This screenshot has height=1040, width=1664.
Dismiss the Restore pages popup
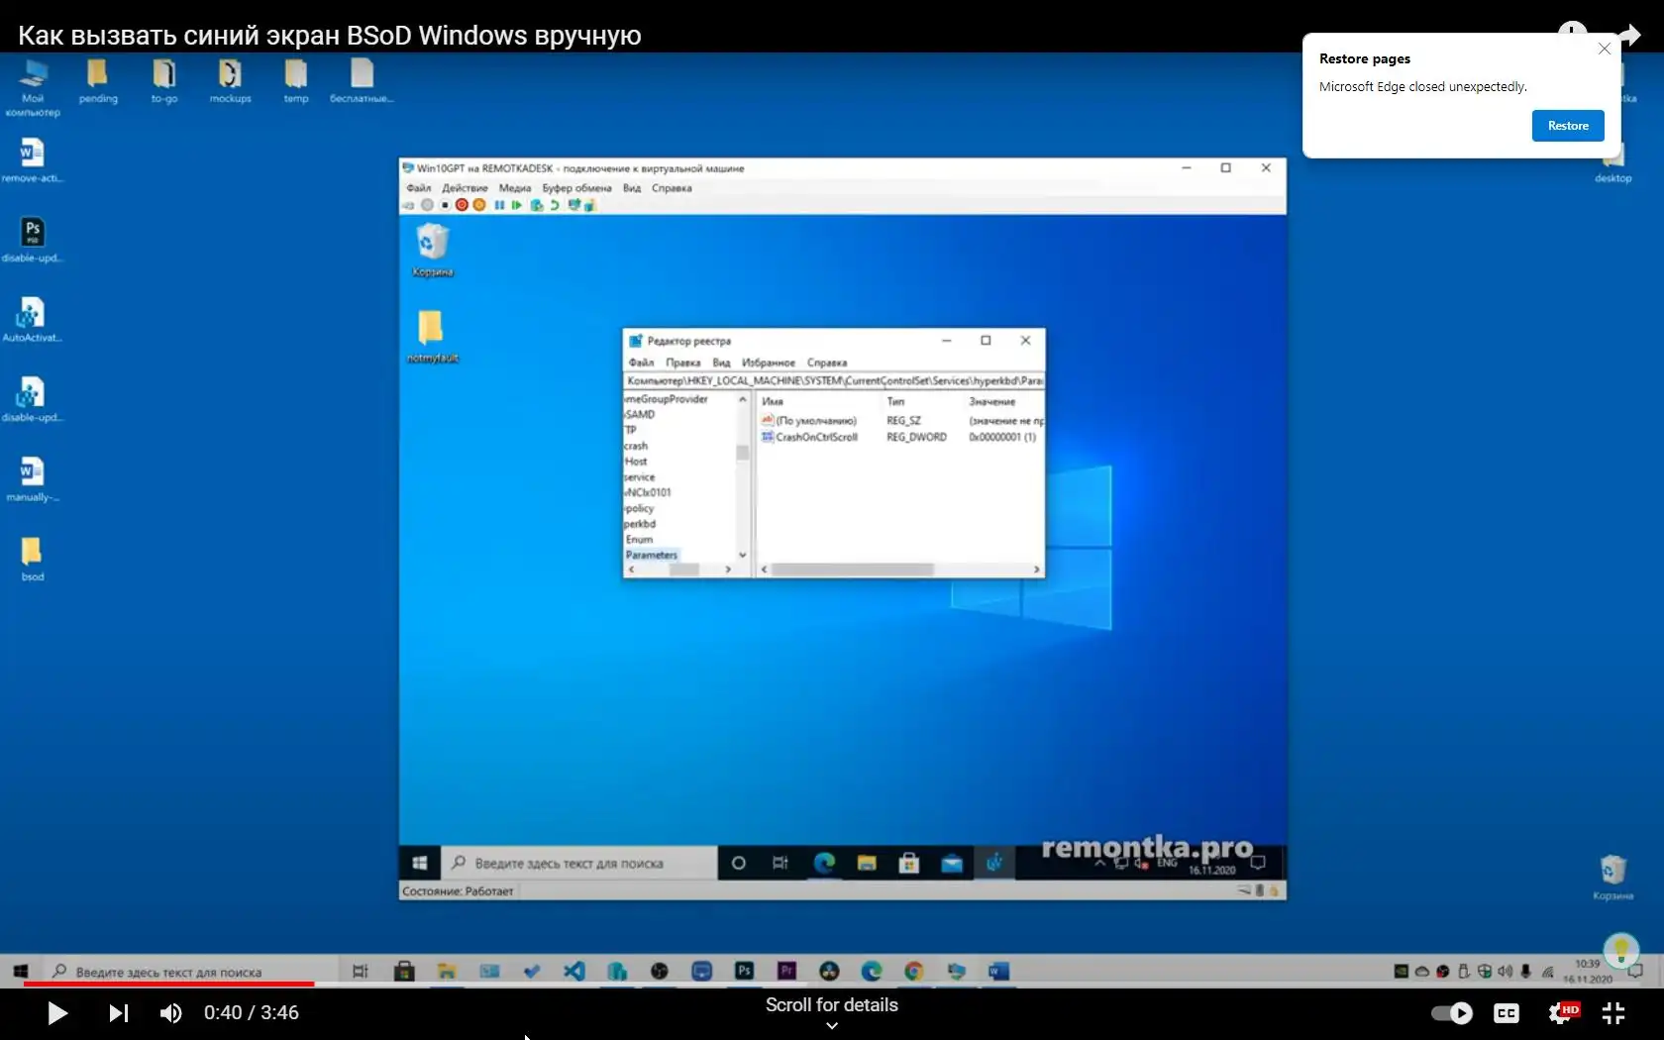[1605, 49]
